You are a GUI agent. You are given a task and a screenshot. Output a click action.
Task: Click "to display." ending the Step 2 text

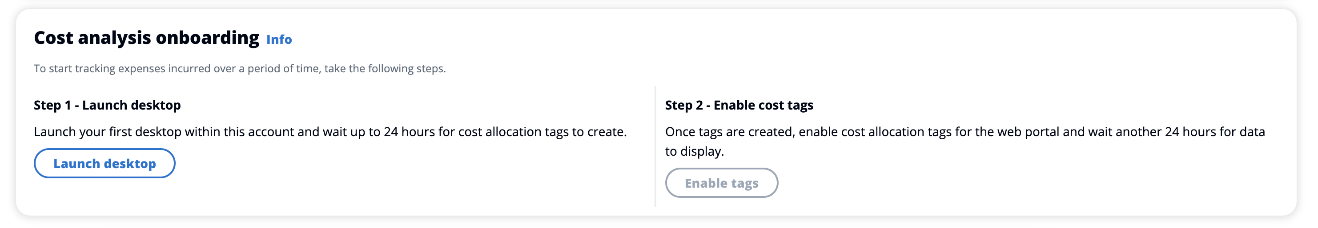click(x=694, y=151)
